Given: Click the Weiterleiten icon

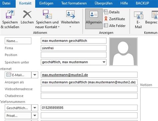Looking at the screenshot, I should click(x=70, y=14).
